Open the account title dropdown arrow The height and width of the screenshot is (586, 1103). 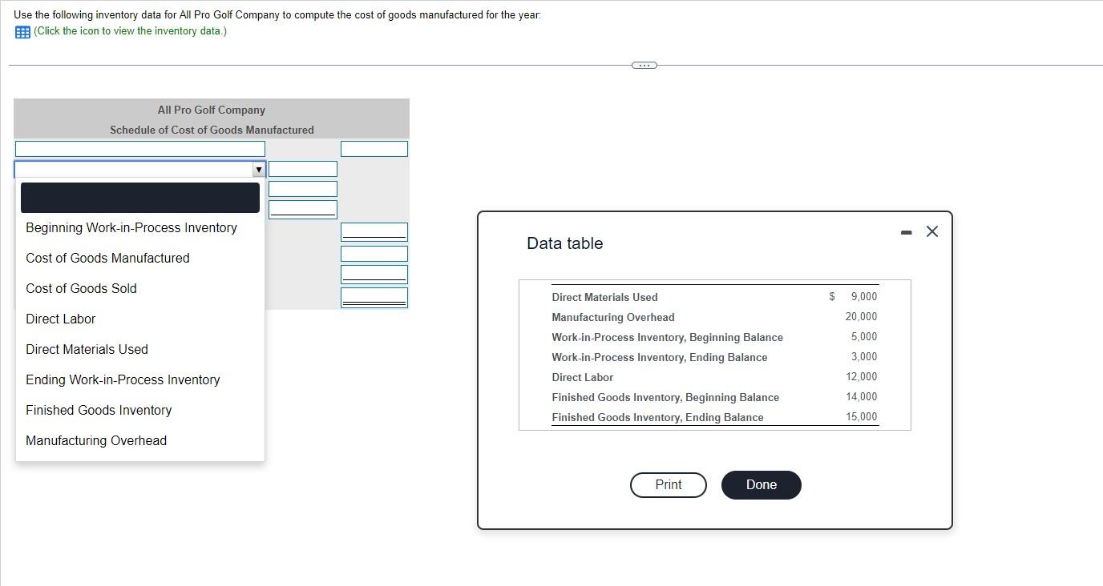tap(258, 169)
